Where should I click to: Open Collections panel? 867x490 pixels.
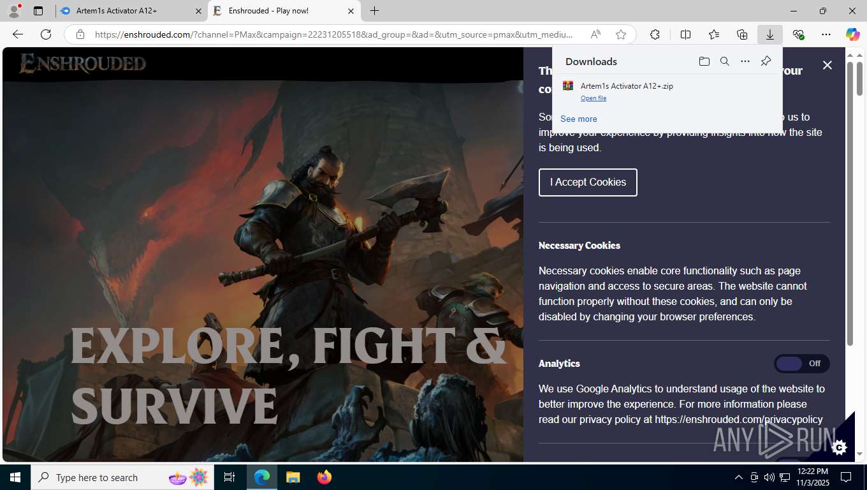[x=742, y=34]
